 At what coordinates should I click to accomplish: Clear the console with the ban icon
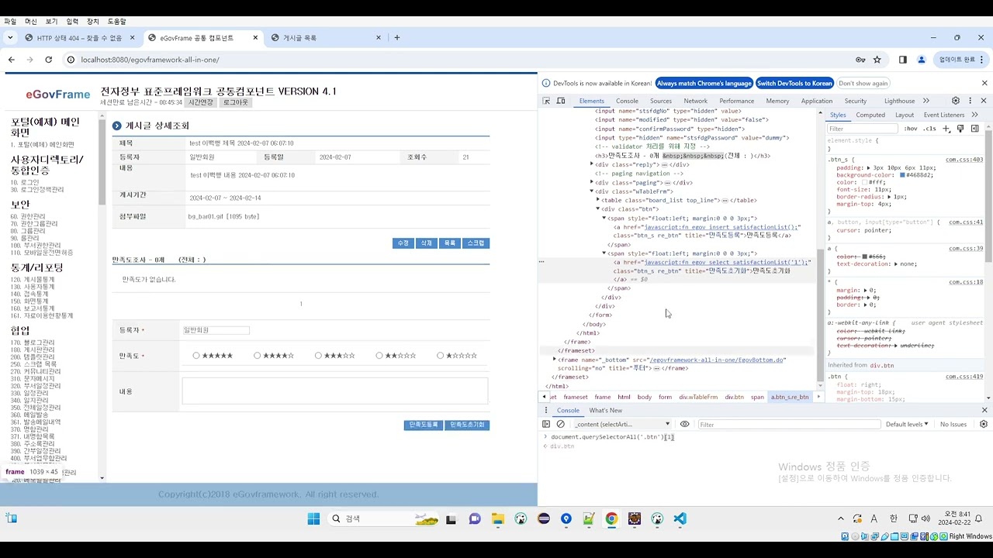(x=561, y=424)
